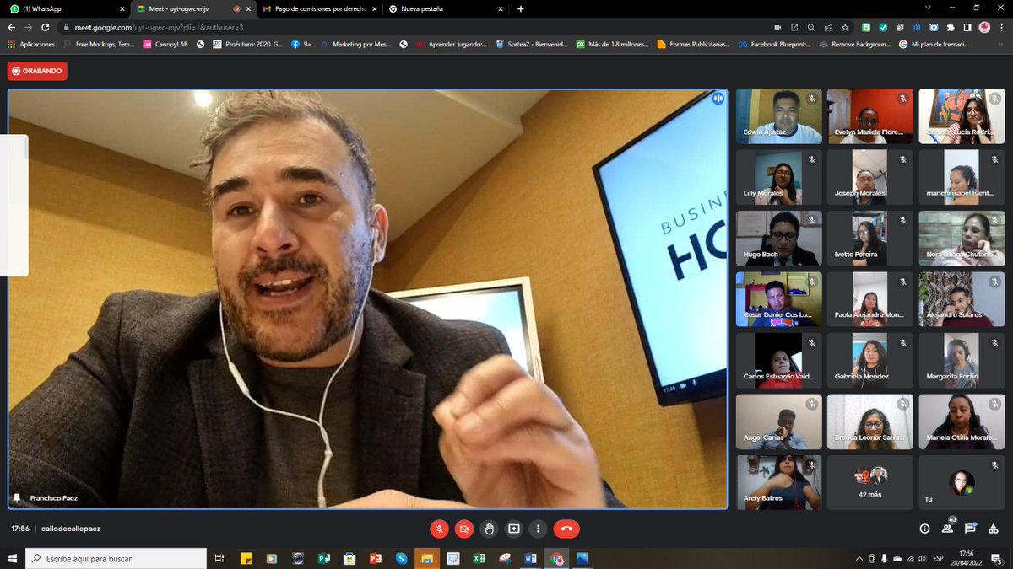The image size is (1013, 569).
Task: Click Francisco Paez main video tile
Action: point(367,299)
